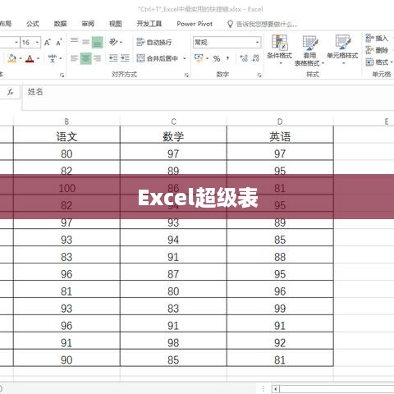Image resolution: width=394 pixels, height=394 pixels.
Task: Select column D header
Action: pyautogui.click(x=280, y=121)
